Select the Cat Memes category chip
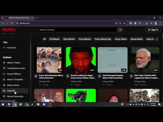The width and height of the screenshot is (163, 122). tap(54, 39)
